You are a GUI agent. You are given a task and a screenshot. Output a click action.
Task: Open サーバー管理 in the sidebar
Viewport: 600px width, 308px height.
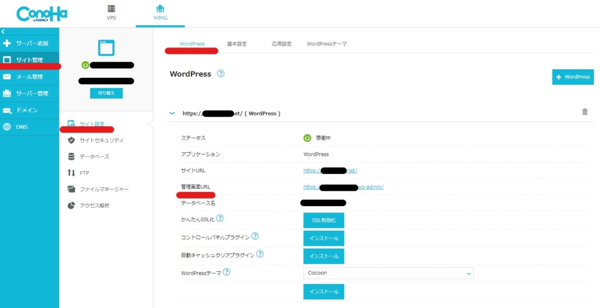pos(29,93)
